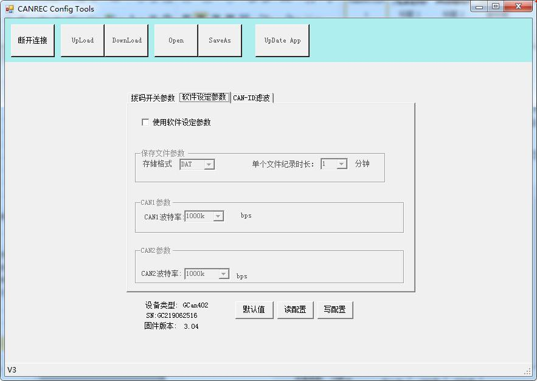Click the CANREC app icon in title bar
Screen dimensions: 537x381
click(x=10, y=9)
